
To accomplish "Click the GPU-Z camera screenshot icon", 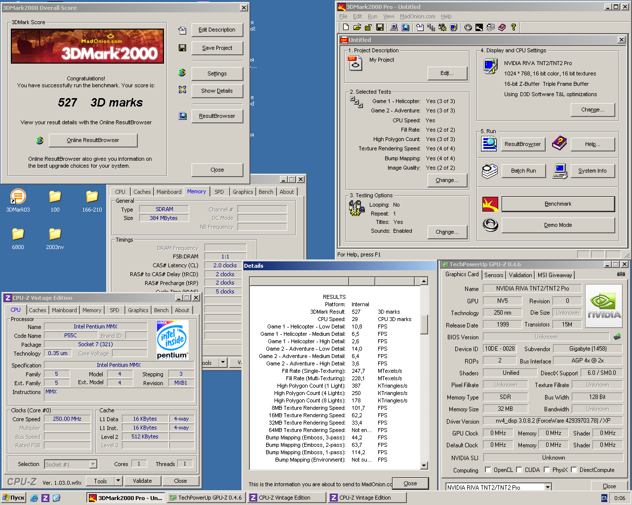I will 621,274.
